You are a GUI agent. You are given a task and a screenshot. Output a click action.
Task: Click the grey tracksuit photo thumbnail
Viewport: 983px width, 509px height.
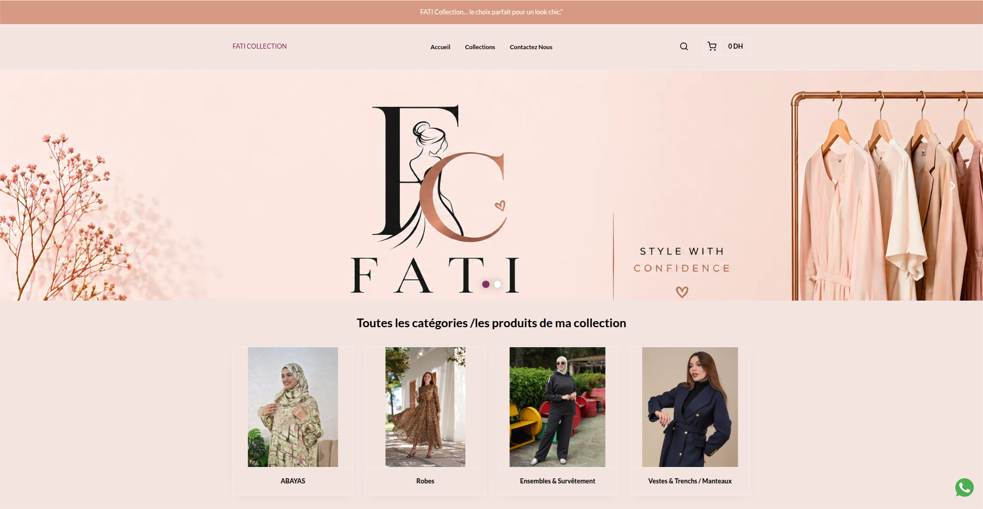coord(557,407)
